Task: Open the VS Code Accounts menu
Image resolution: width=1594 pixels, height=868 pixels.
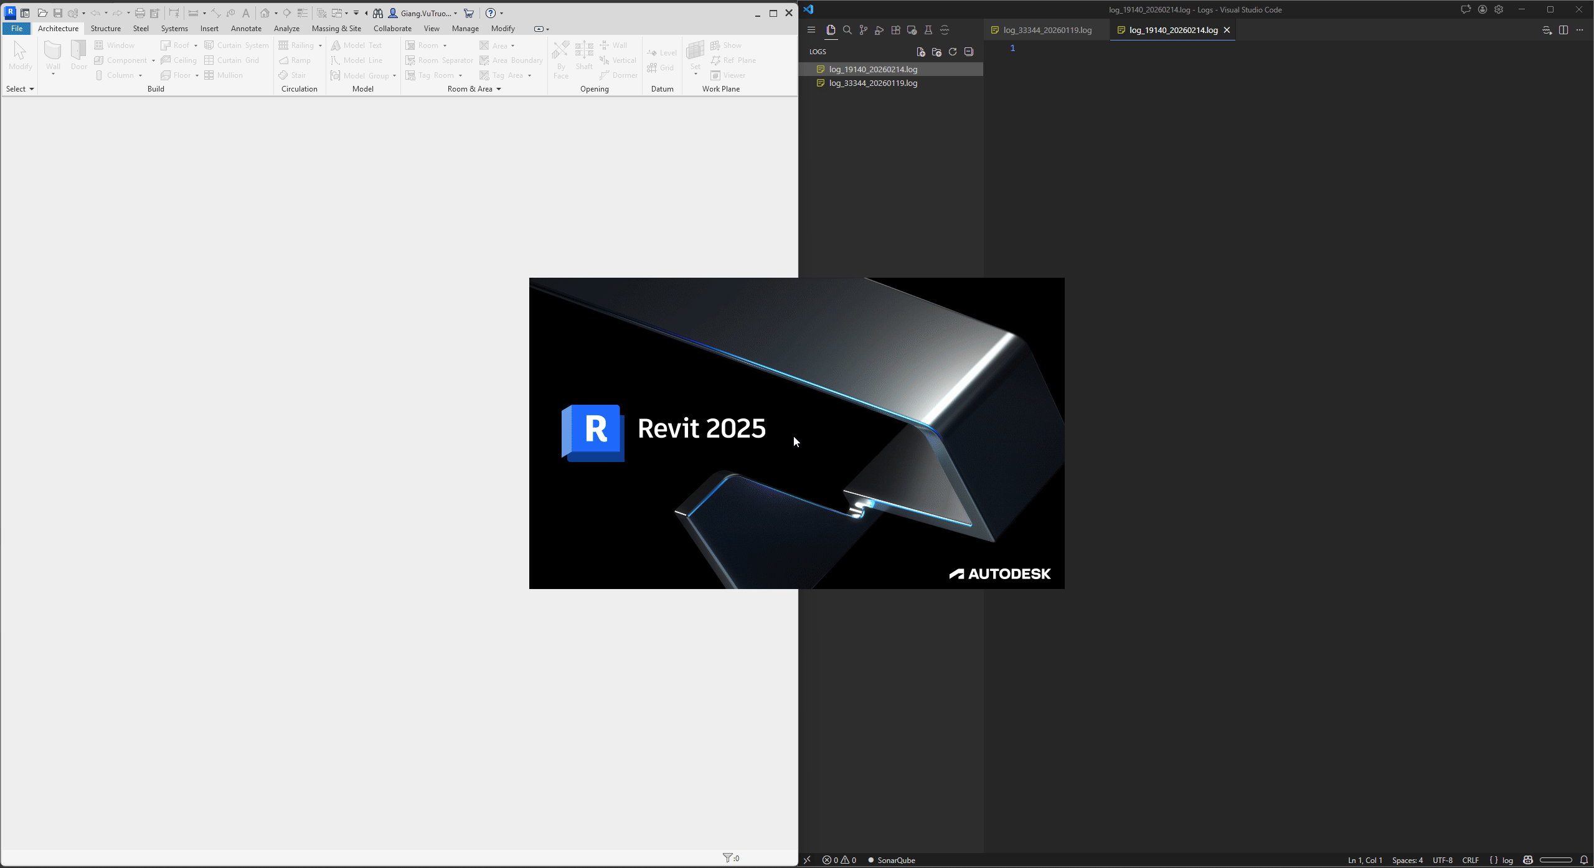Action: tap(1483, 9)
